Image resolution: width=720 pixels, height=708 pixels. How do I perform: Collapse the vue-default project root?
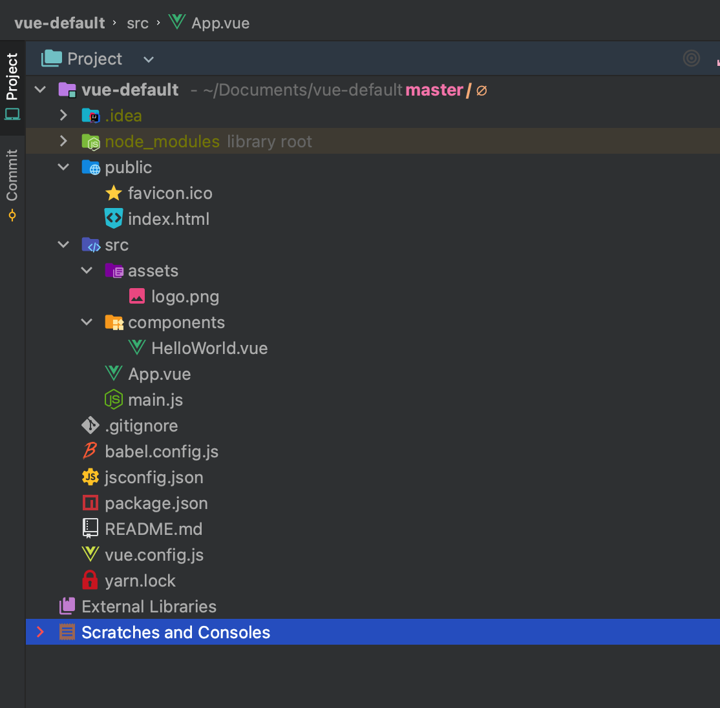[40, 89]
